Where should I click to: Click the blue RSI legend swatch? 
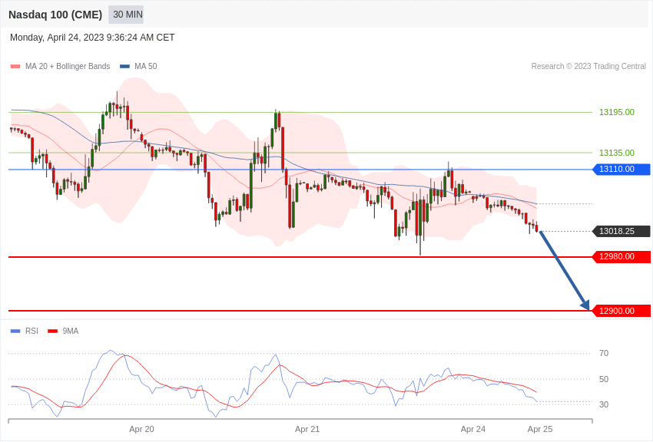(15, 331)
